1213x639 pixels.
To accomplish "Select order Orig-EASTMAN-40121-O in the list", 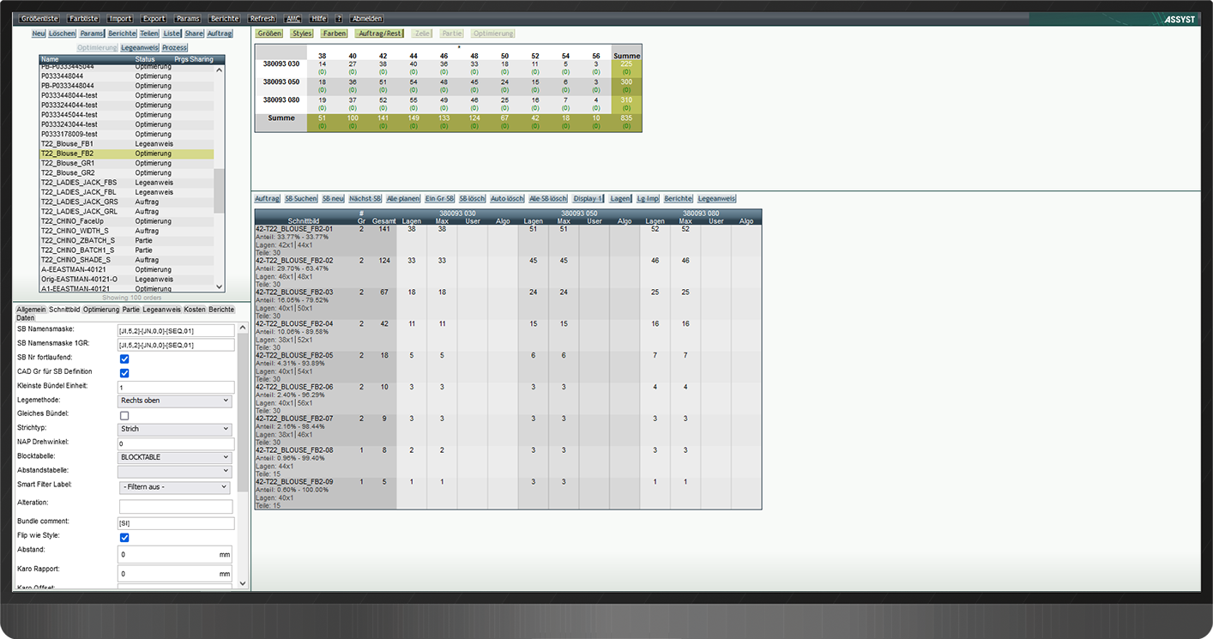I will coord(127,280).
